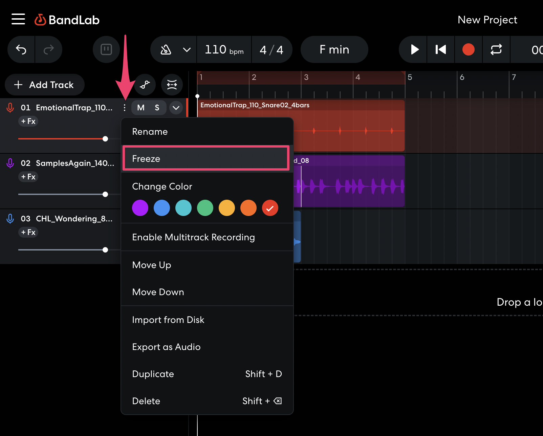Choose Delete in the menu
The image size is (543, 436).
tap(207, 401)
